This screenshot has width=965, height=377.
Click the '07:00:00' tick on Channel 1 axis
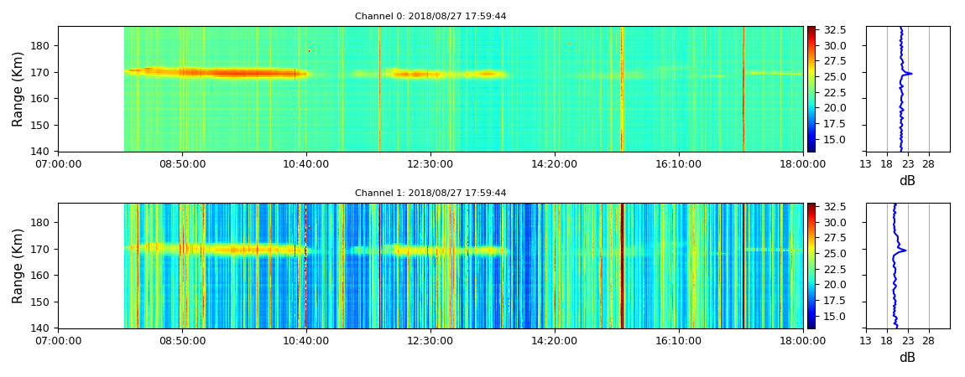click(59, 341)
